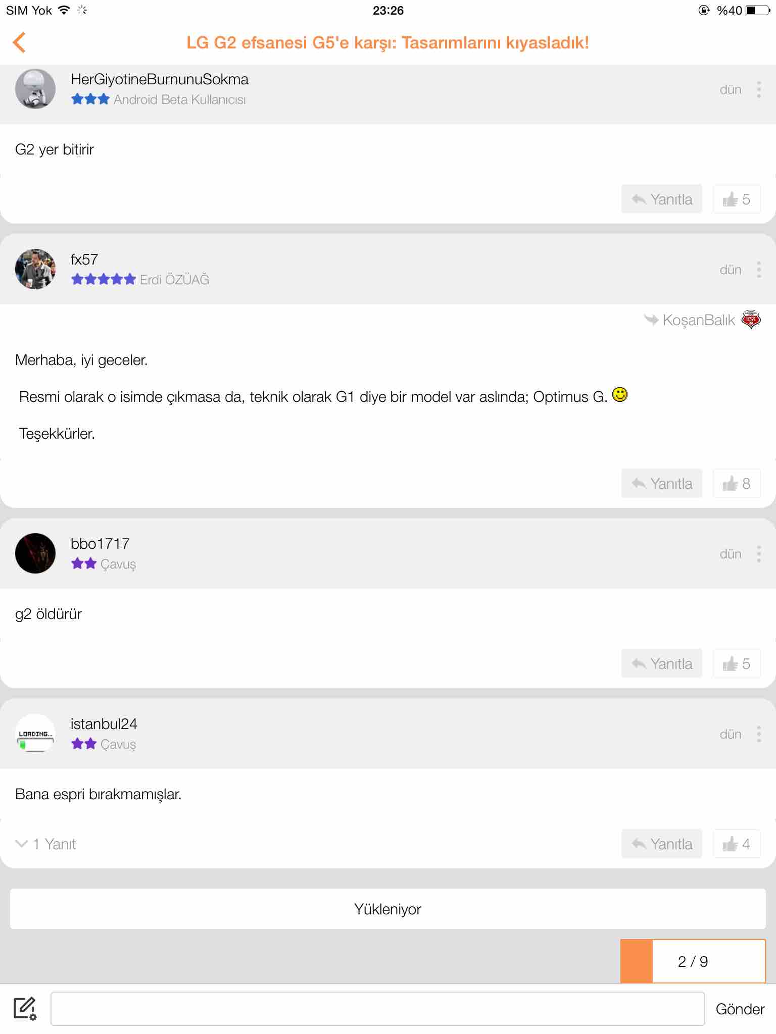Open three-dot menu on fx57's comment
Screen dimensions: 776x1034
click(759, 270)
